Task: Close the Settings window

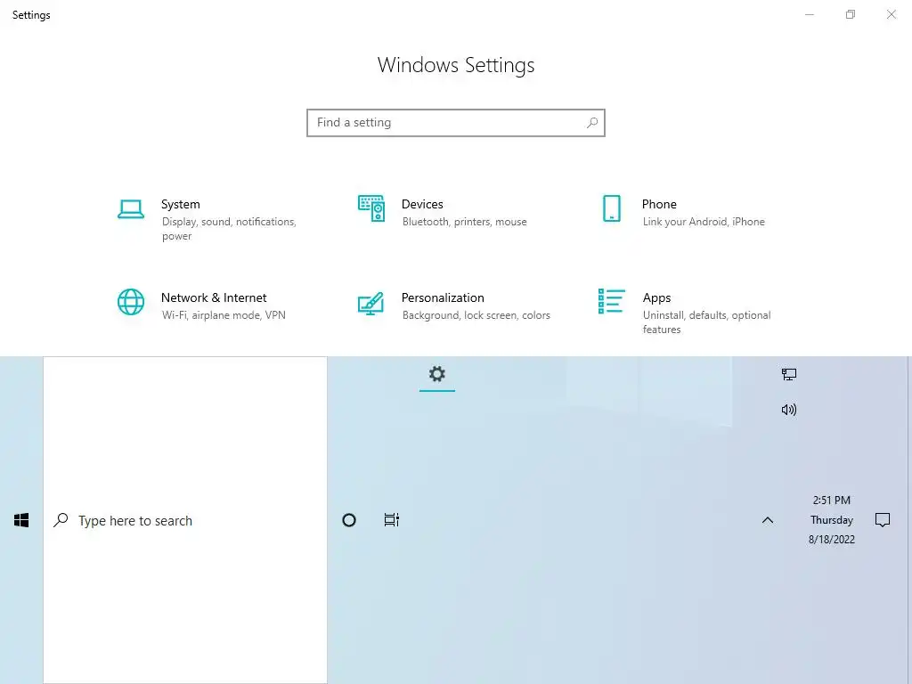Action: coord(891,14)
